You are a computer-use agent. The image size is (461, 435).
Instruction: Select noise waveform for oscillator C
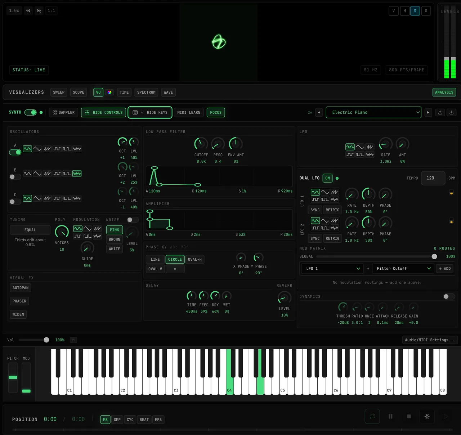click(x=77, y=198)
